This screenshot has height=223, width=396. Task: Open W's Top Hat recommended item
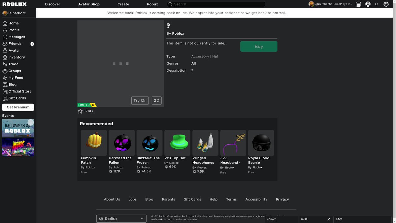(178, 143)
